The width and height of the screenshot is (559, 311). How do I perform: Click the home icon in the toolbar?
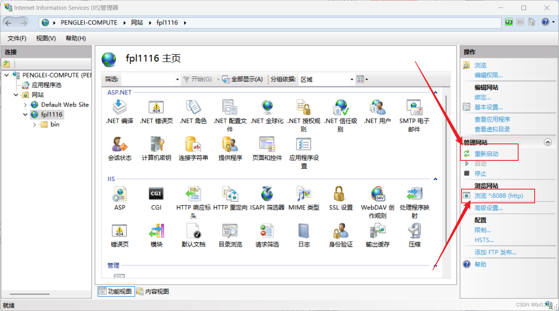tap(531, 22)
